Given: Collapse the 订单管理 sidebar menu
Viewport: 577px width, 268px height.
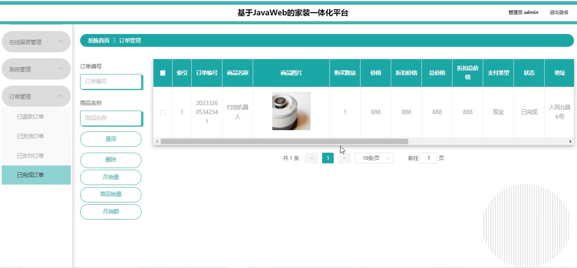Looking at the screenshot, I should [36, 96].
